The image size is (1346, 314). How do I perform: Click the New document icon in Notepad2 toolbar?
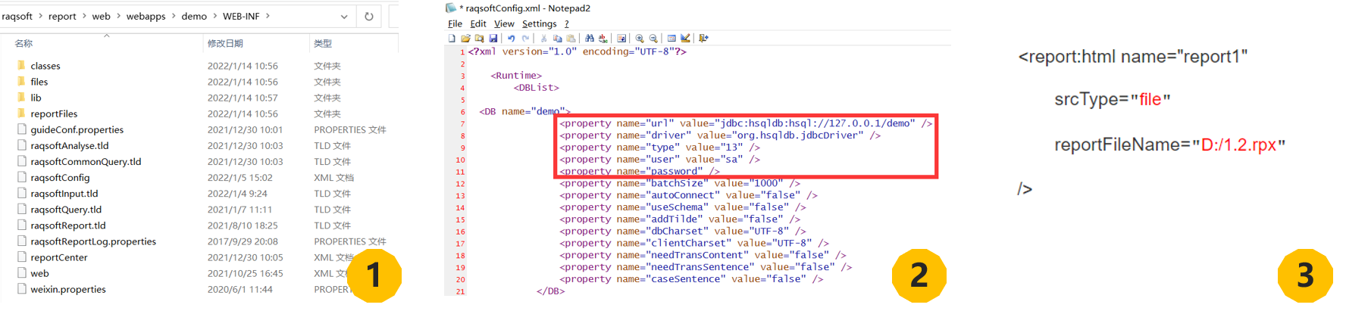coord(452,38)
